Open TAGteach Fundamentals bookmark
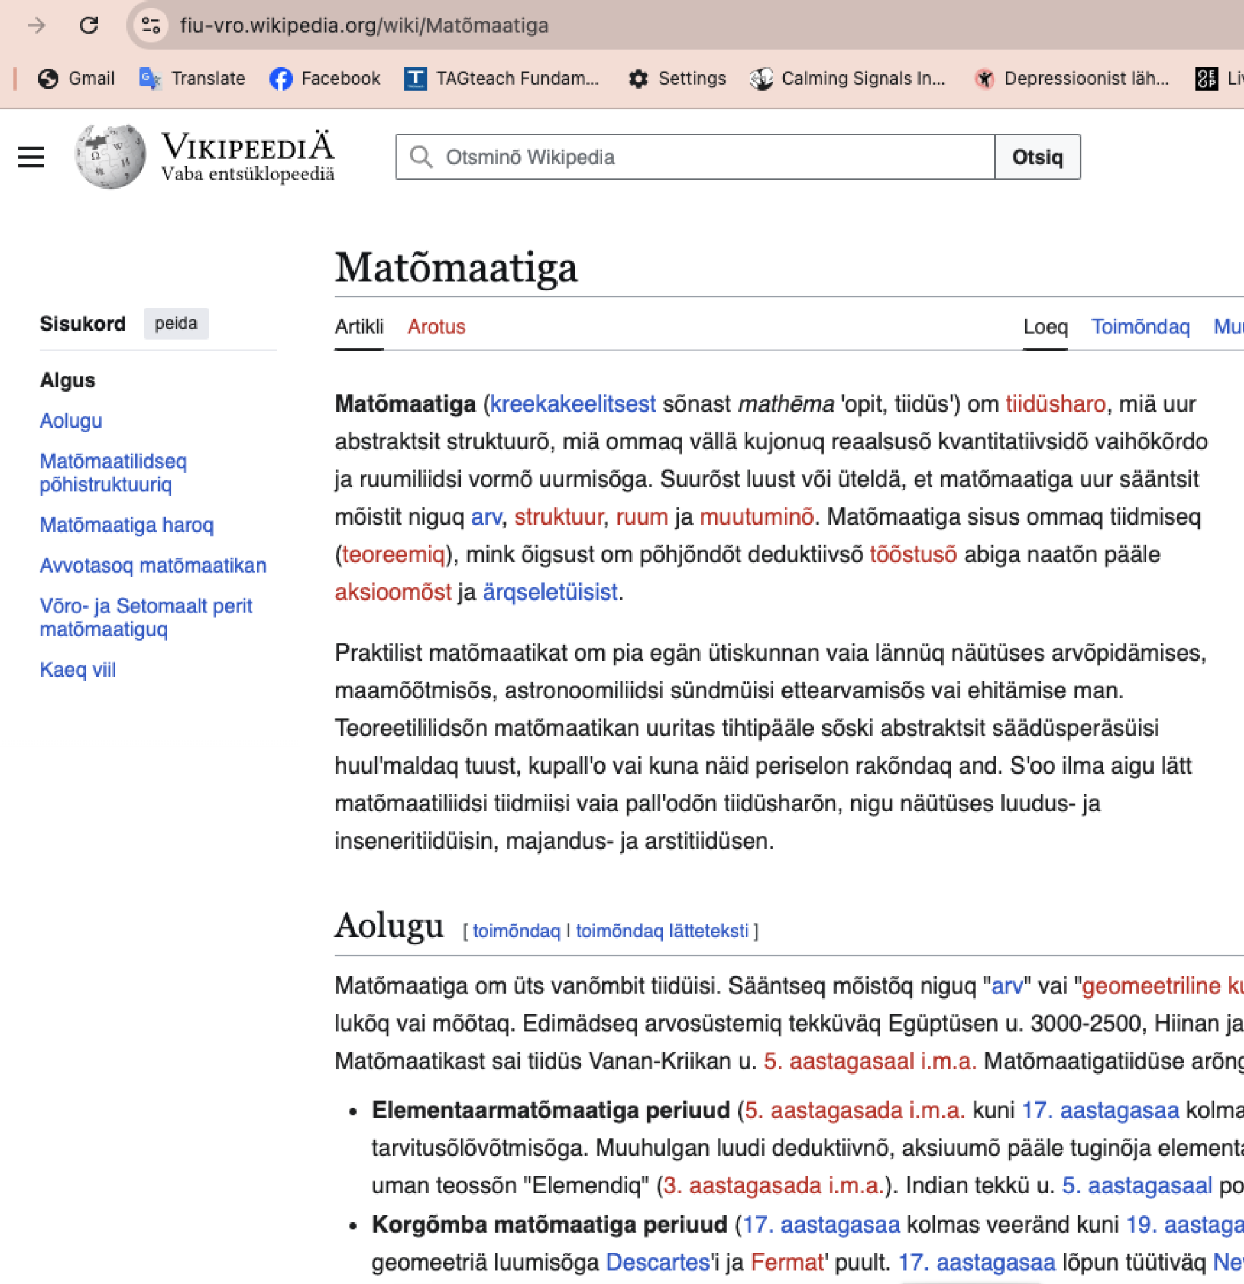This screenshot has width=1244, height=1284. [502, 78]
